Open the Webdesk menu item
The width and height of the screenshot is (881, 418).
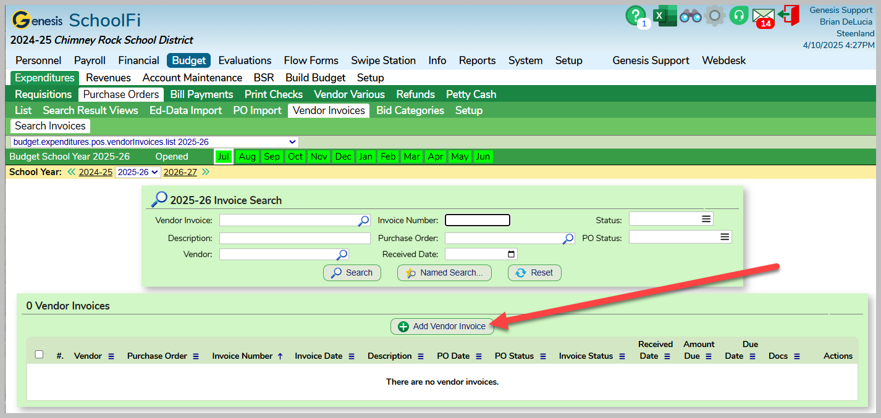724,60
